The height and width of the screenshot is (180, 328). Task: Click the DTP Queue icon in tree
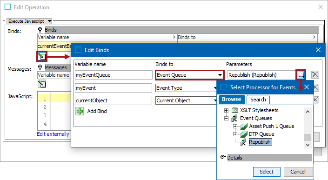pyautogui.click(x=244, y=134)
